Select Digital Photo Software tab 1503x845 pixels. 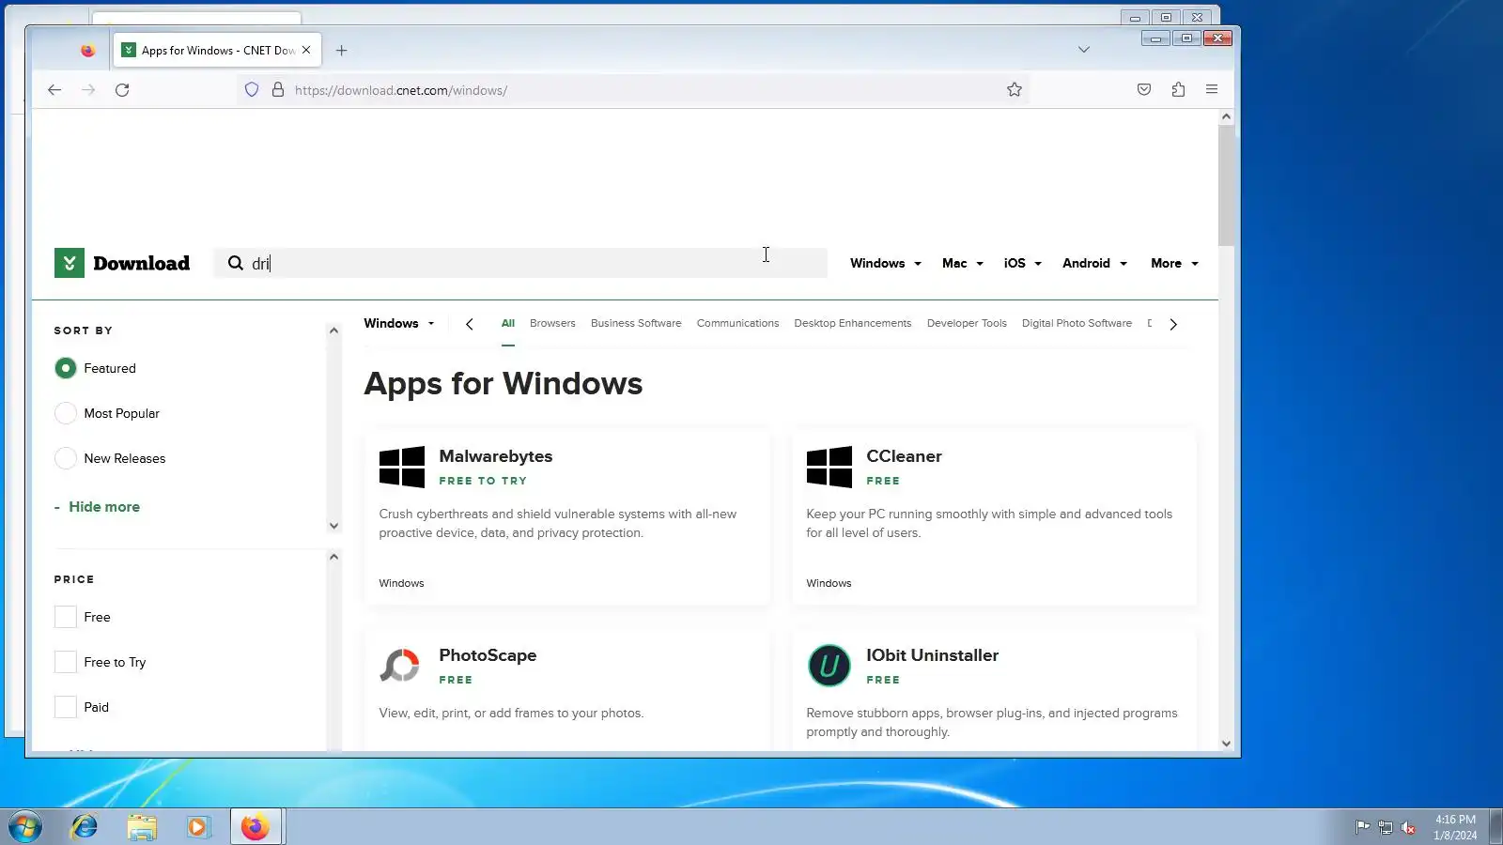pyautogui.click(x=1077, y=323)
